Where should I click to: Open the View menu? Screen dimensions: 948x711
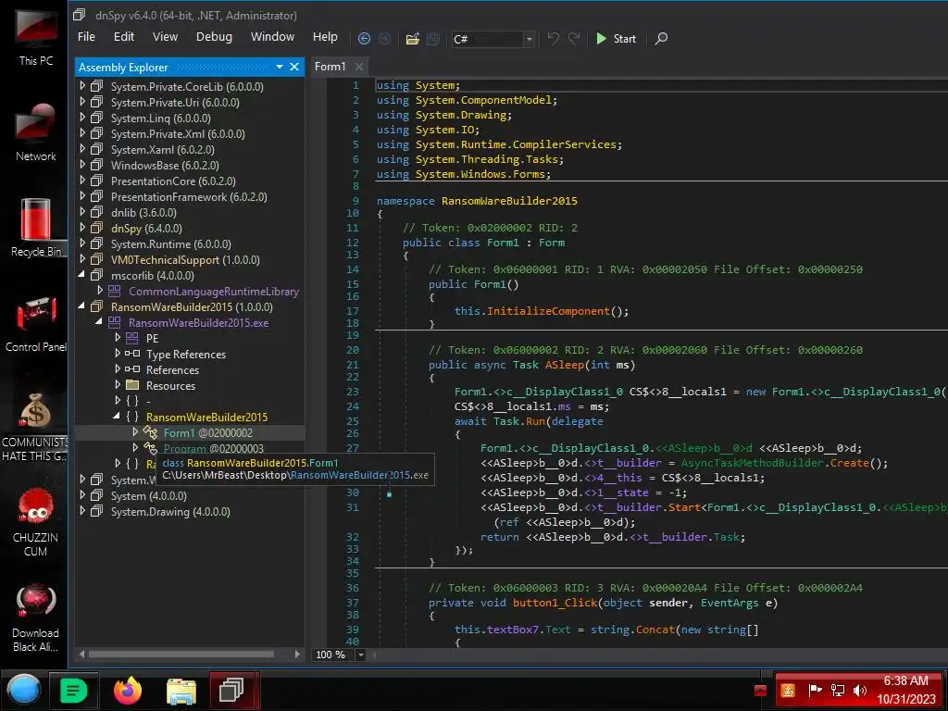(165, 37)
